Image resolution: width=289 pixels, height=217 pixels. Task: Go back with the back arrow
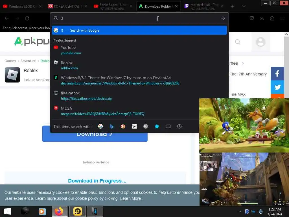point(7,18)
